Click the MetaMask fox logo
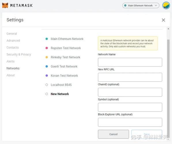Viewport: 172px width, 144px height. coord(5,5)
